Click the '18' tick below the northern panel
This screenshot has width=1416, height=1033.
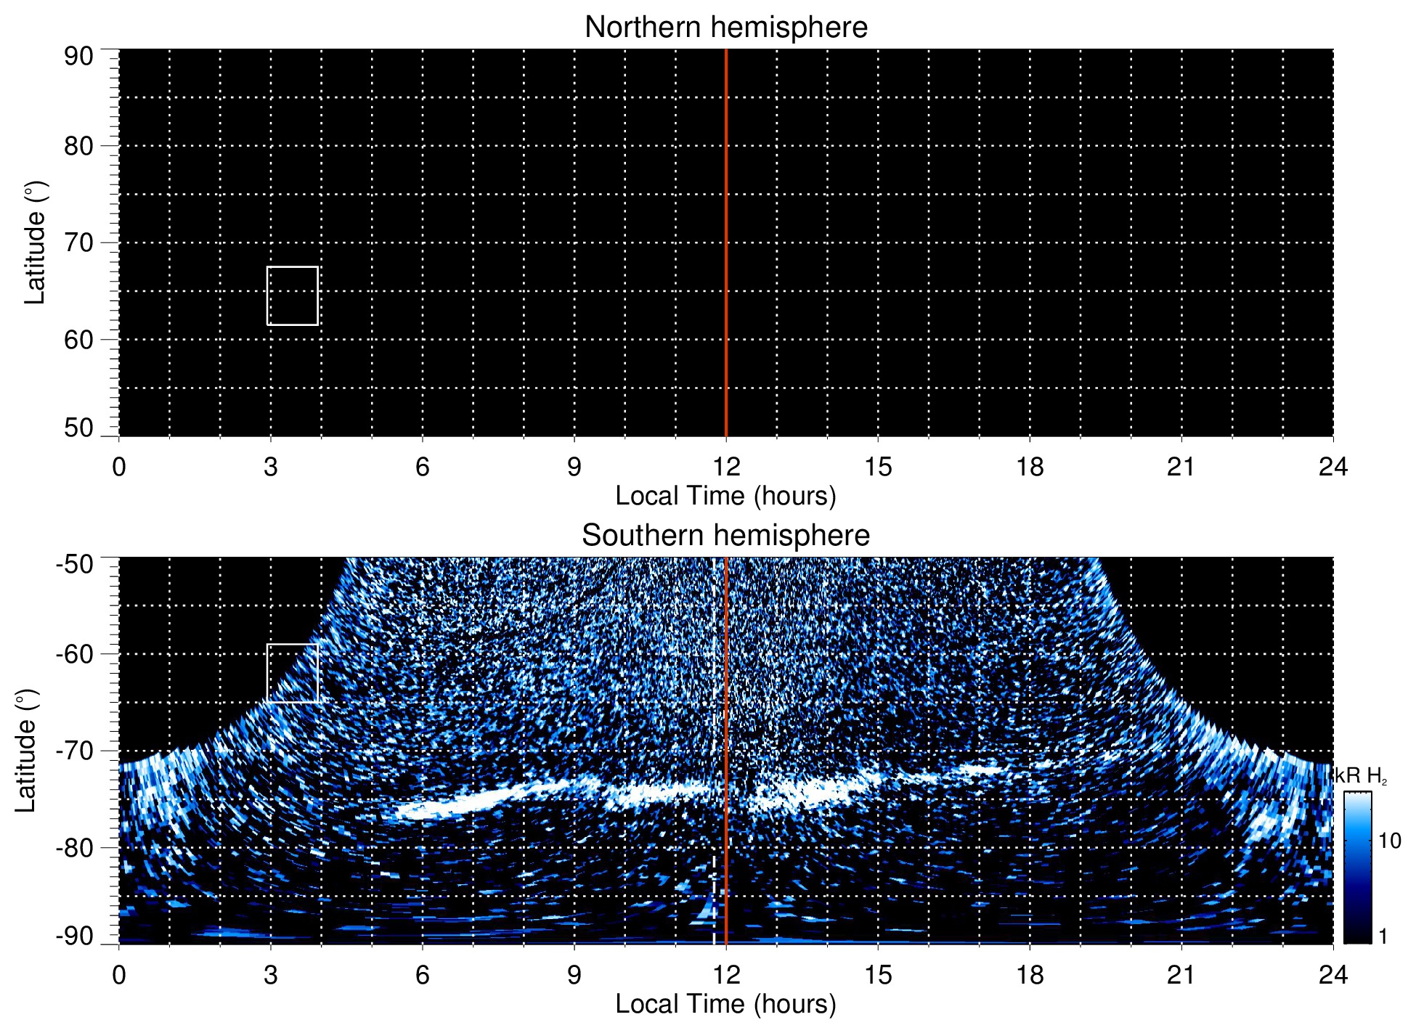1029,467
